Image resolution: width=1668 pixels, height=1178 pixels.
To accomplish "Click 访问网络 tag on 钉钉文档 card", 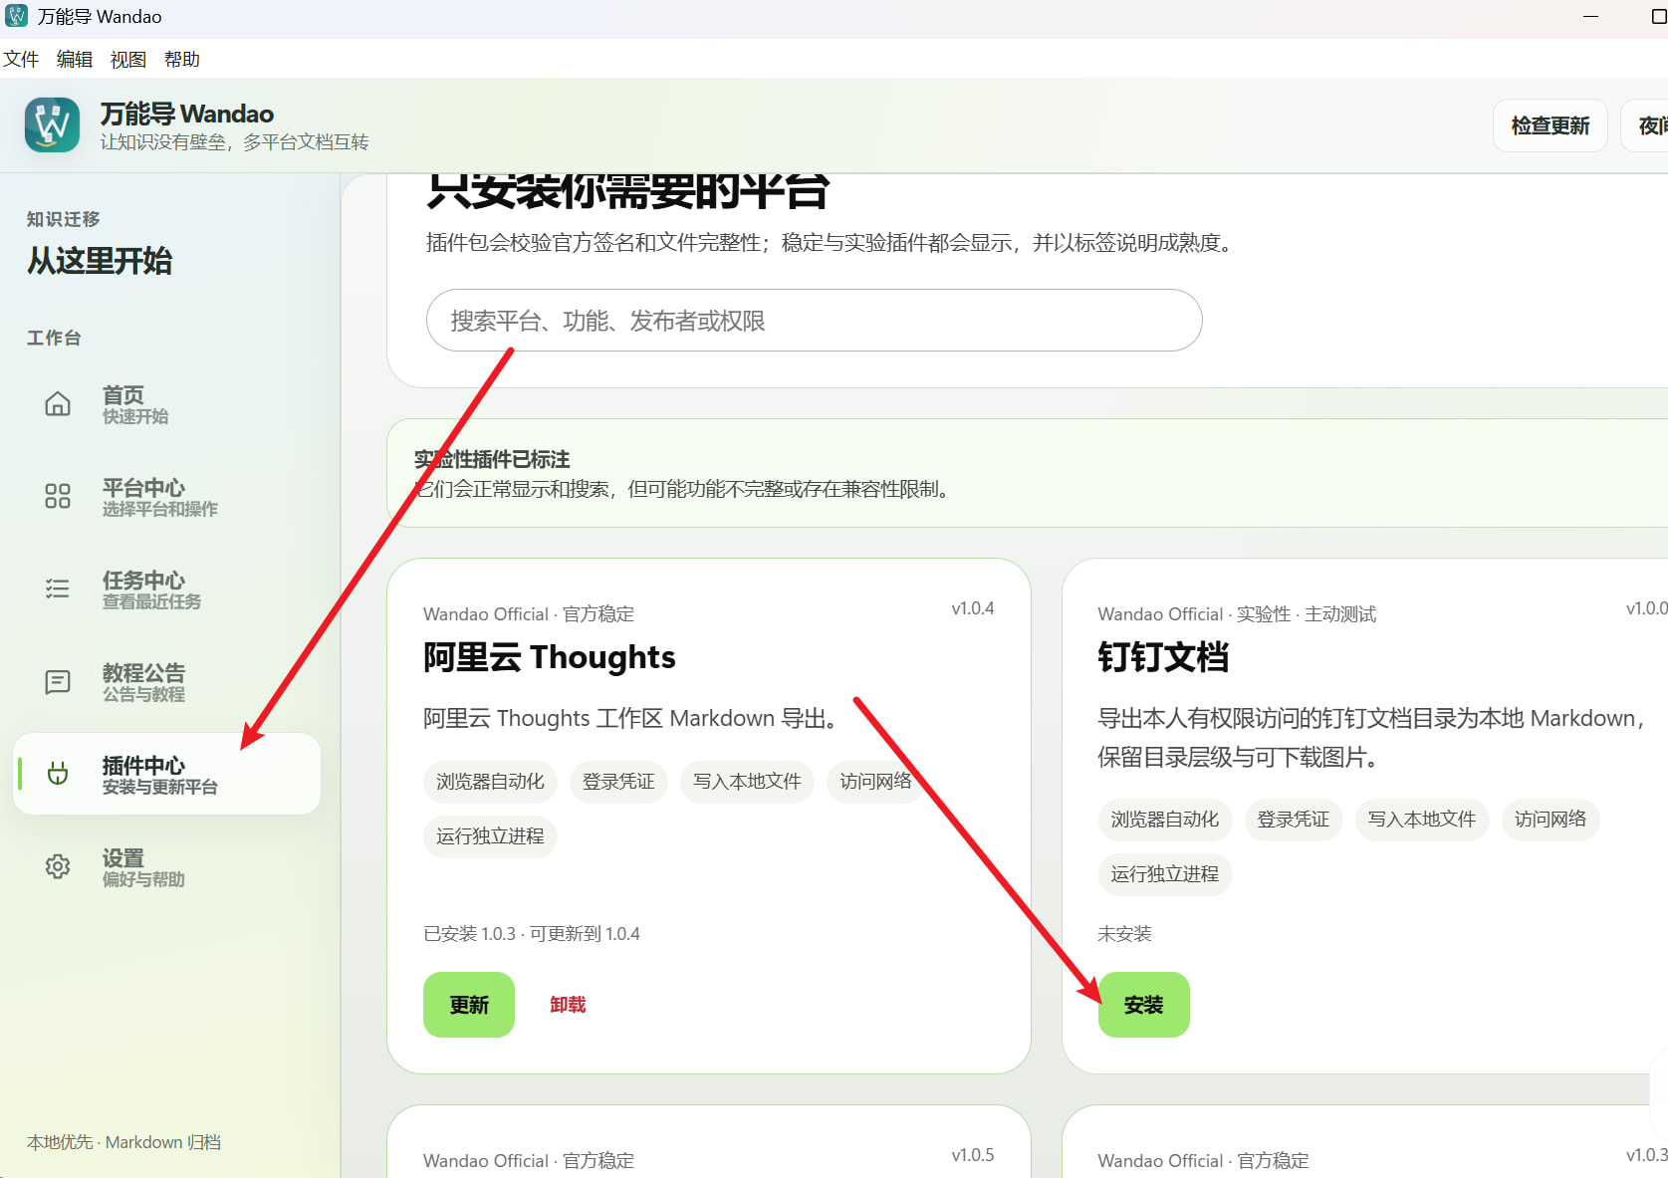I will [1550, 820].
